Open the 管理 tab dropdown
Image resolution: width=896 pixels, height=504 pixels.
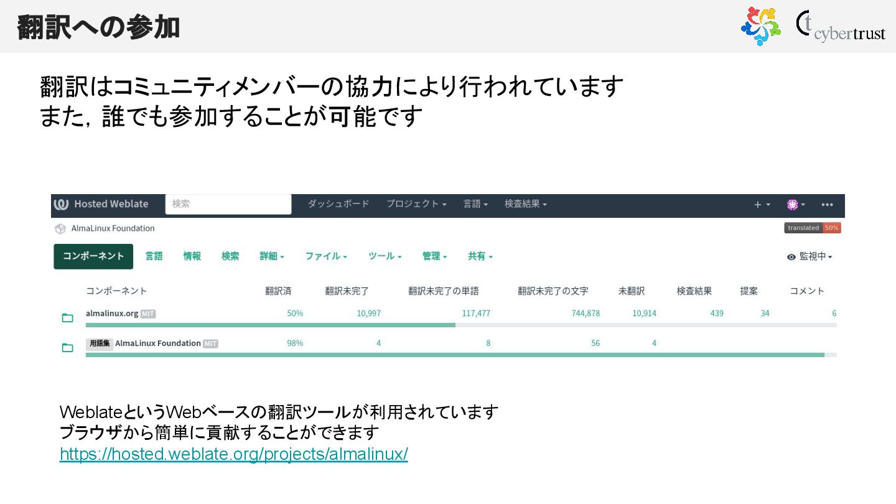(x=435, y=256)
